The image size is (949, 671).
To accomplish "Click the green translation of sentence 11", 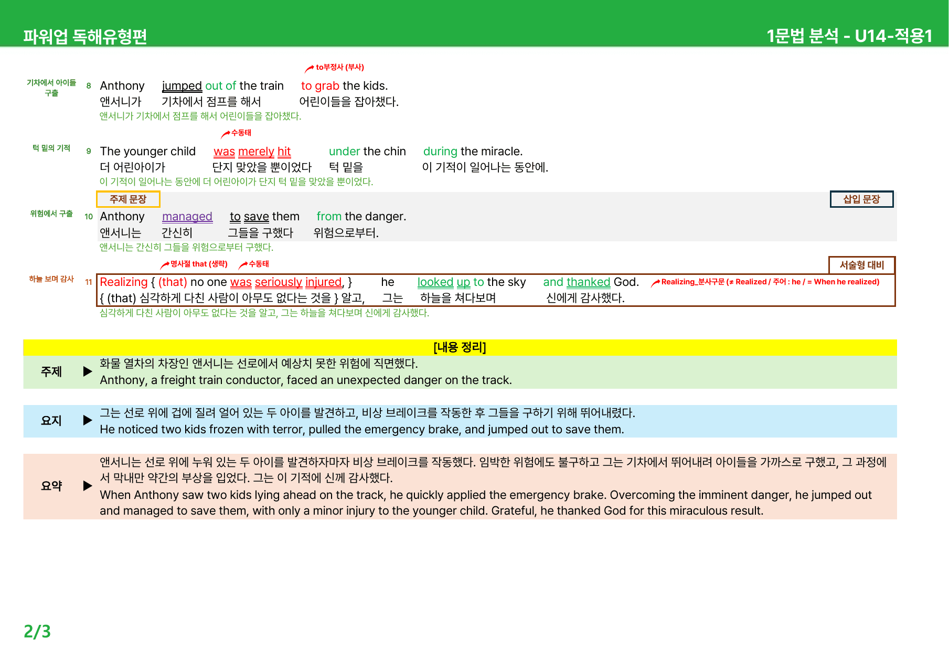I will point(264,313).
